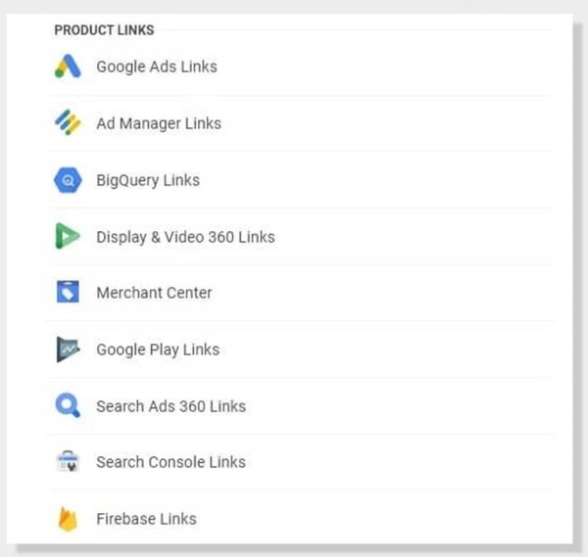Open Google Ads Links text
The width and height of the screenshot is (588, 557).
point(157,67)
